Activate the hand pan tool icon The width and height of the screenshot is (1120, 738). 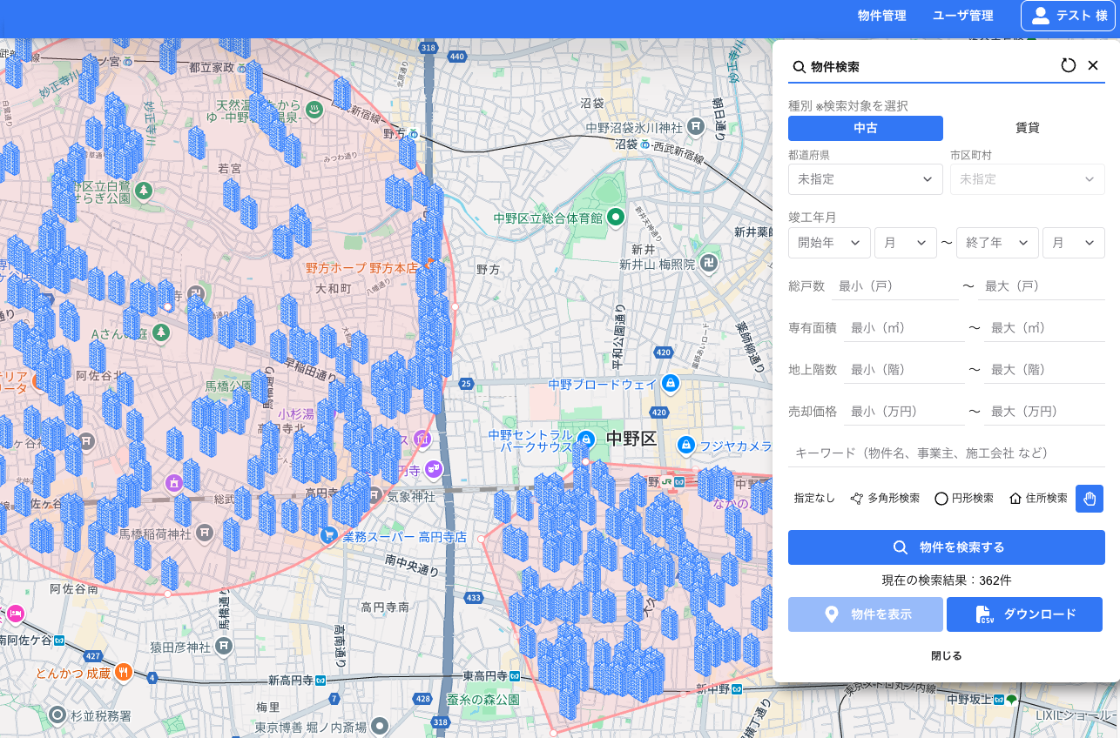tap(1090, 499)
